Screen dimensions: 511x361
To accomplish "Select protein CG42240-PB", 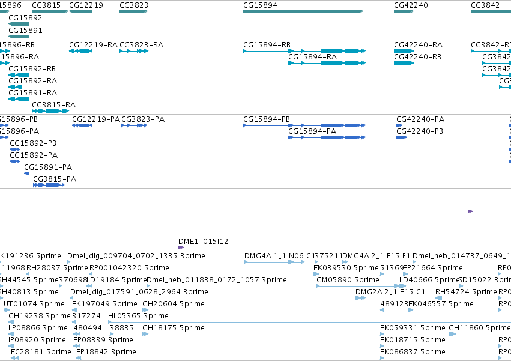I will pyautogui.click(x=402, y=137).
